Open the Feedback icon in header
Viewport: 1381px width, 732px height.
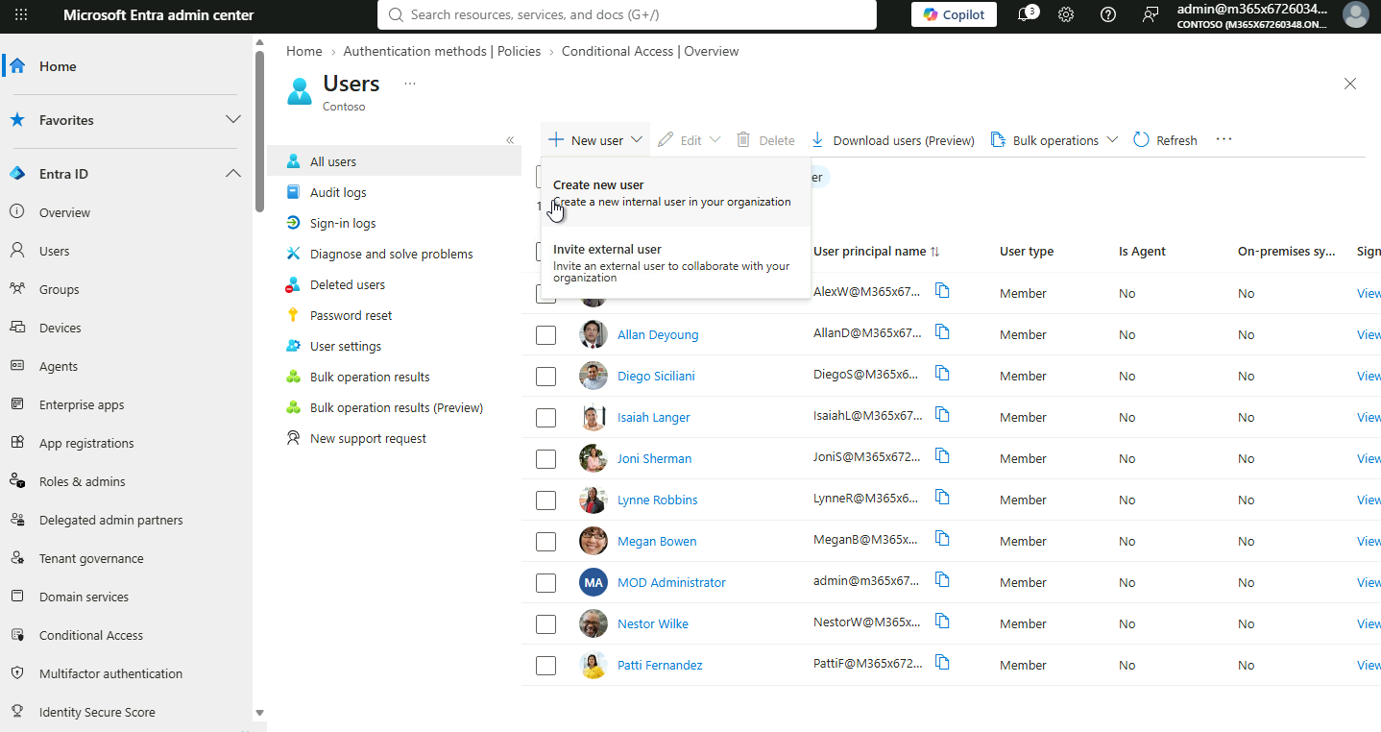[x=1151, y=14]
